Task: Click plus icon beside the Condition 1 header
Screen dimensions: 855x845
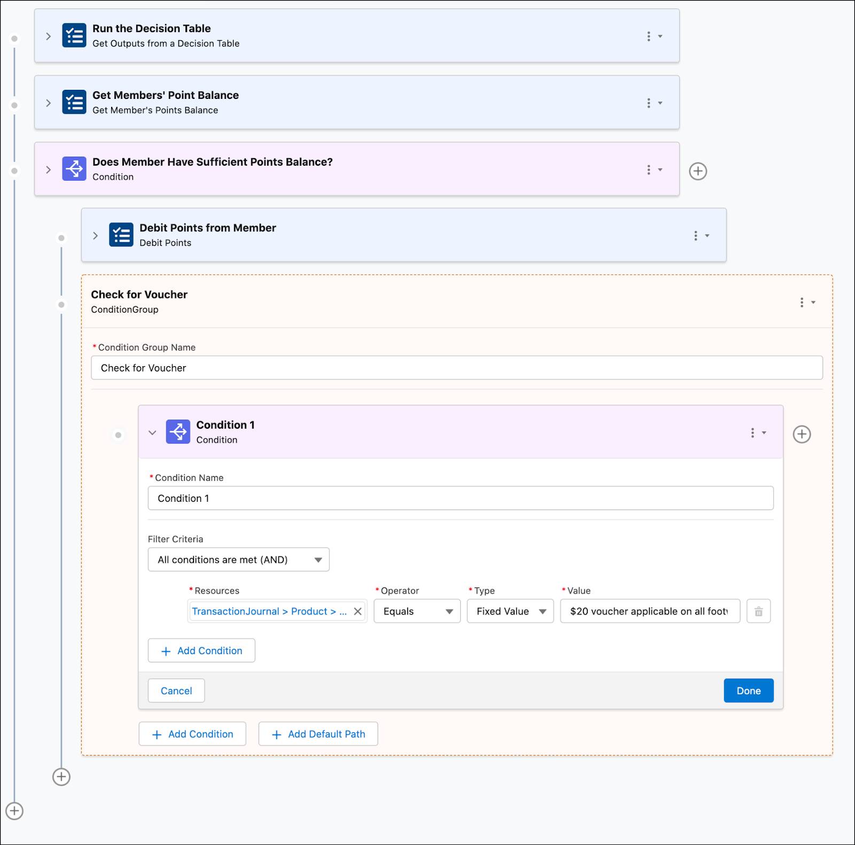Action: tap(802, 434)
